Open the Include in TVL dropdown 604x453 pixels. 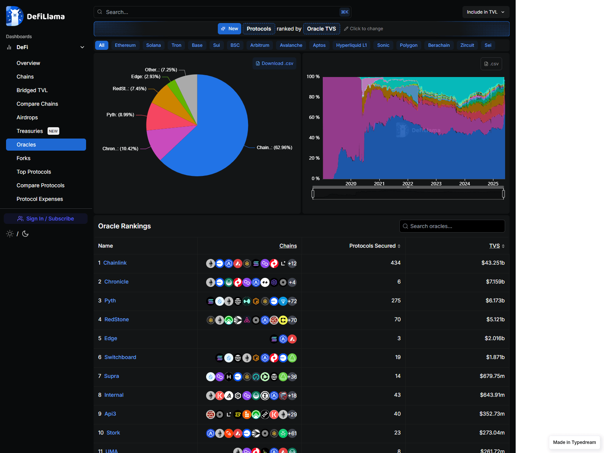click(x=486, y=12)
